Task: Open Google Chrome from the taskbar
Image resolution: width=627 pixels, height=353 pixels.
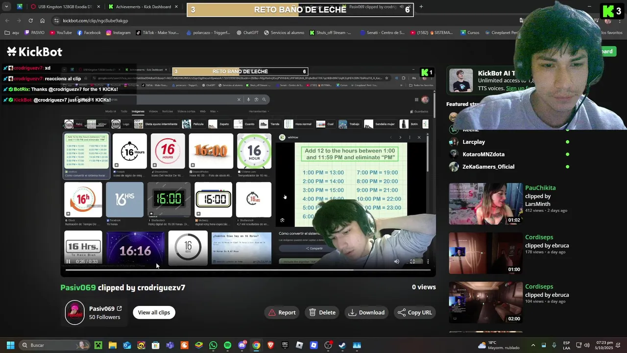Action: (x=256, y=345)
